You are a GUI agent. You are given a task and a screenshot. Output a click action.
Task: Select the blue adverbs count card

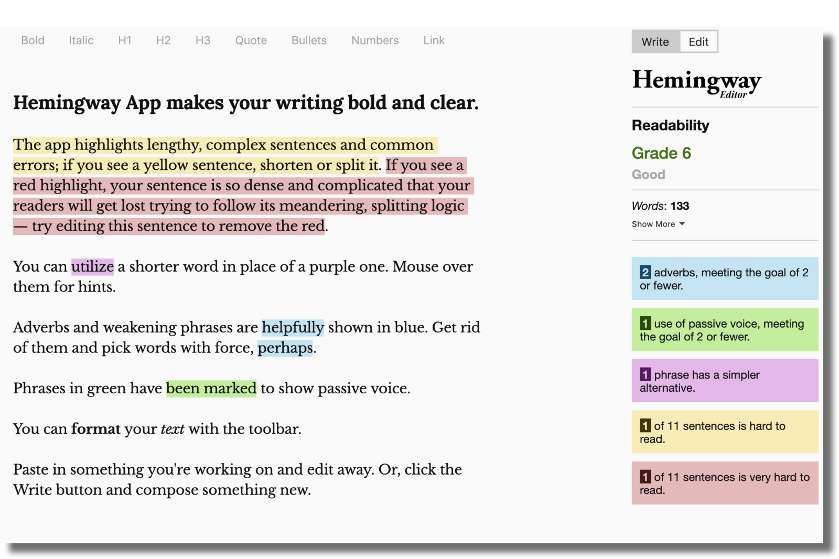point(725,278)
